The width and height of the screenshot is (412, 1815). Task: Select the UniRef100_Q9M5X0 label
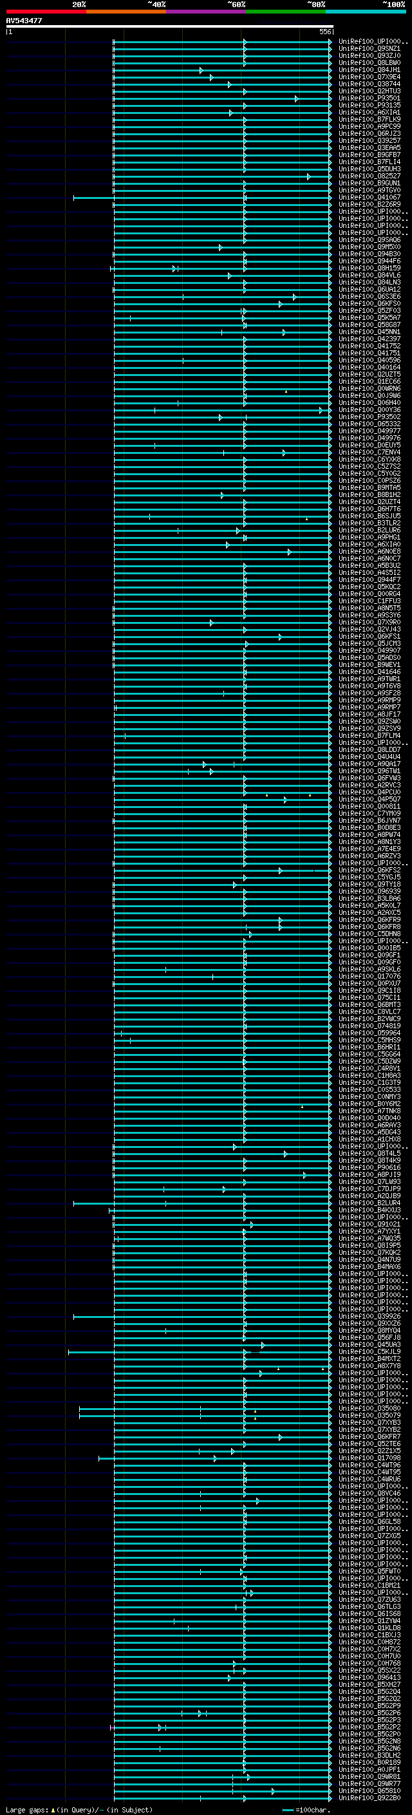click(x=370, y=247)
